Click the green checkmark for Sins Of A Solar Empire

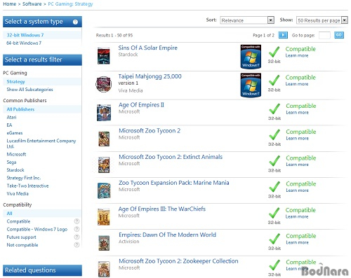tap(274, 52)
